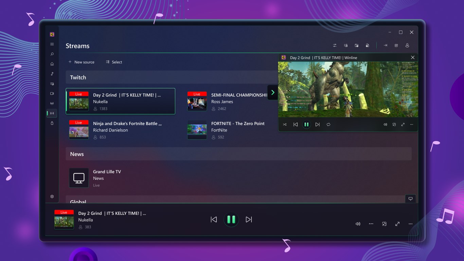This screenshot has height=261, width=464.
Task: Open the playlist music icon in top toolbar
Action: click(345, 46)
